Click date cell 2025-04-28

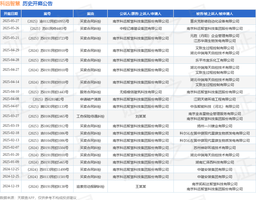pos(11,60)
